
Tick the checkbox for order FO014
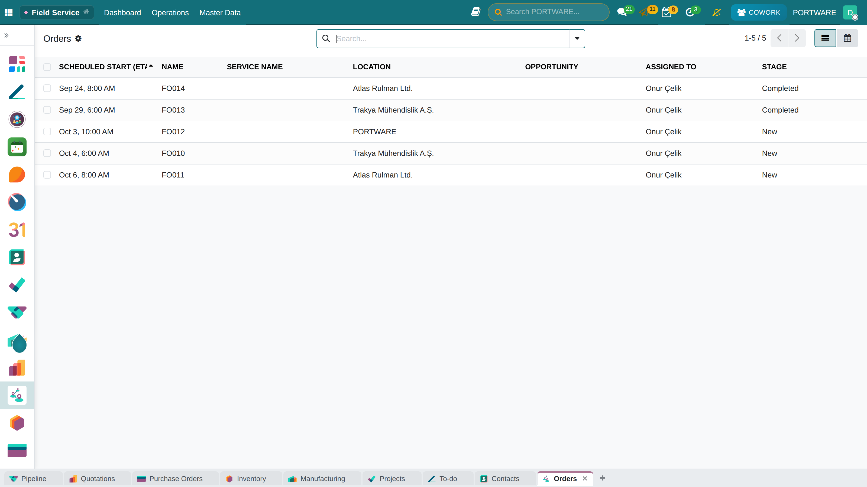pyautogui.click(x=47, y=88)
